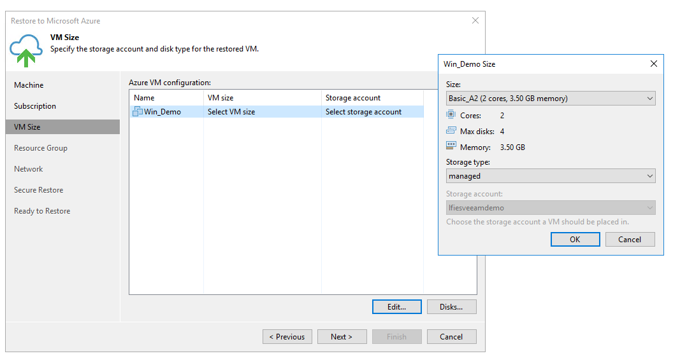Proceed with the Next > button
This screenshot has width=673, height=356.
[341, 337]
